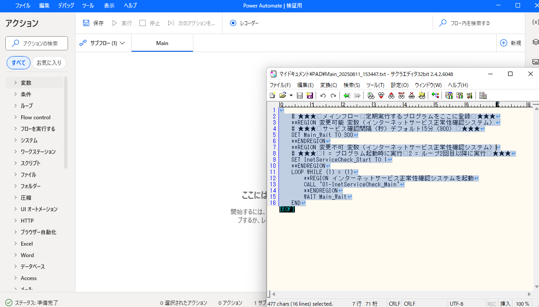Toggle the 挿入 insert mode indicator
Image resolution: width=539 pixels, height=307 pixels.
(x=505, y=303)
